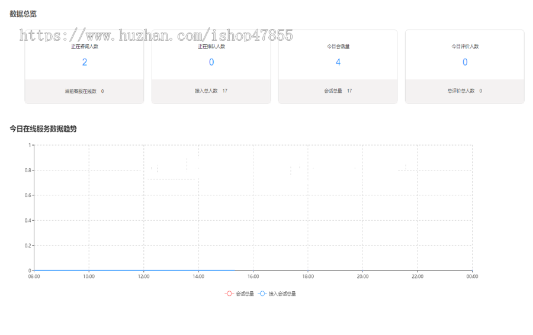Click the 14:00 x-axis label

pyautogui.click(x=198, y=276)
